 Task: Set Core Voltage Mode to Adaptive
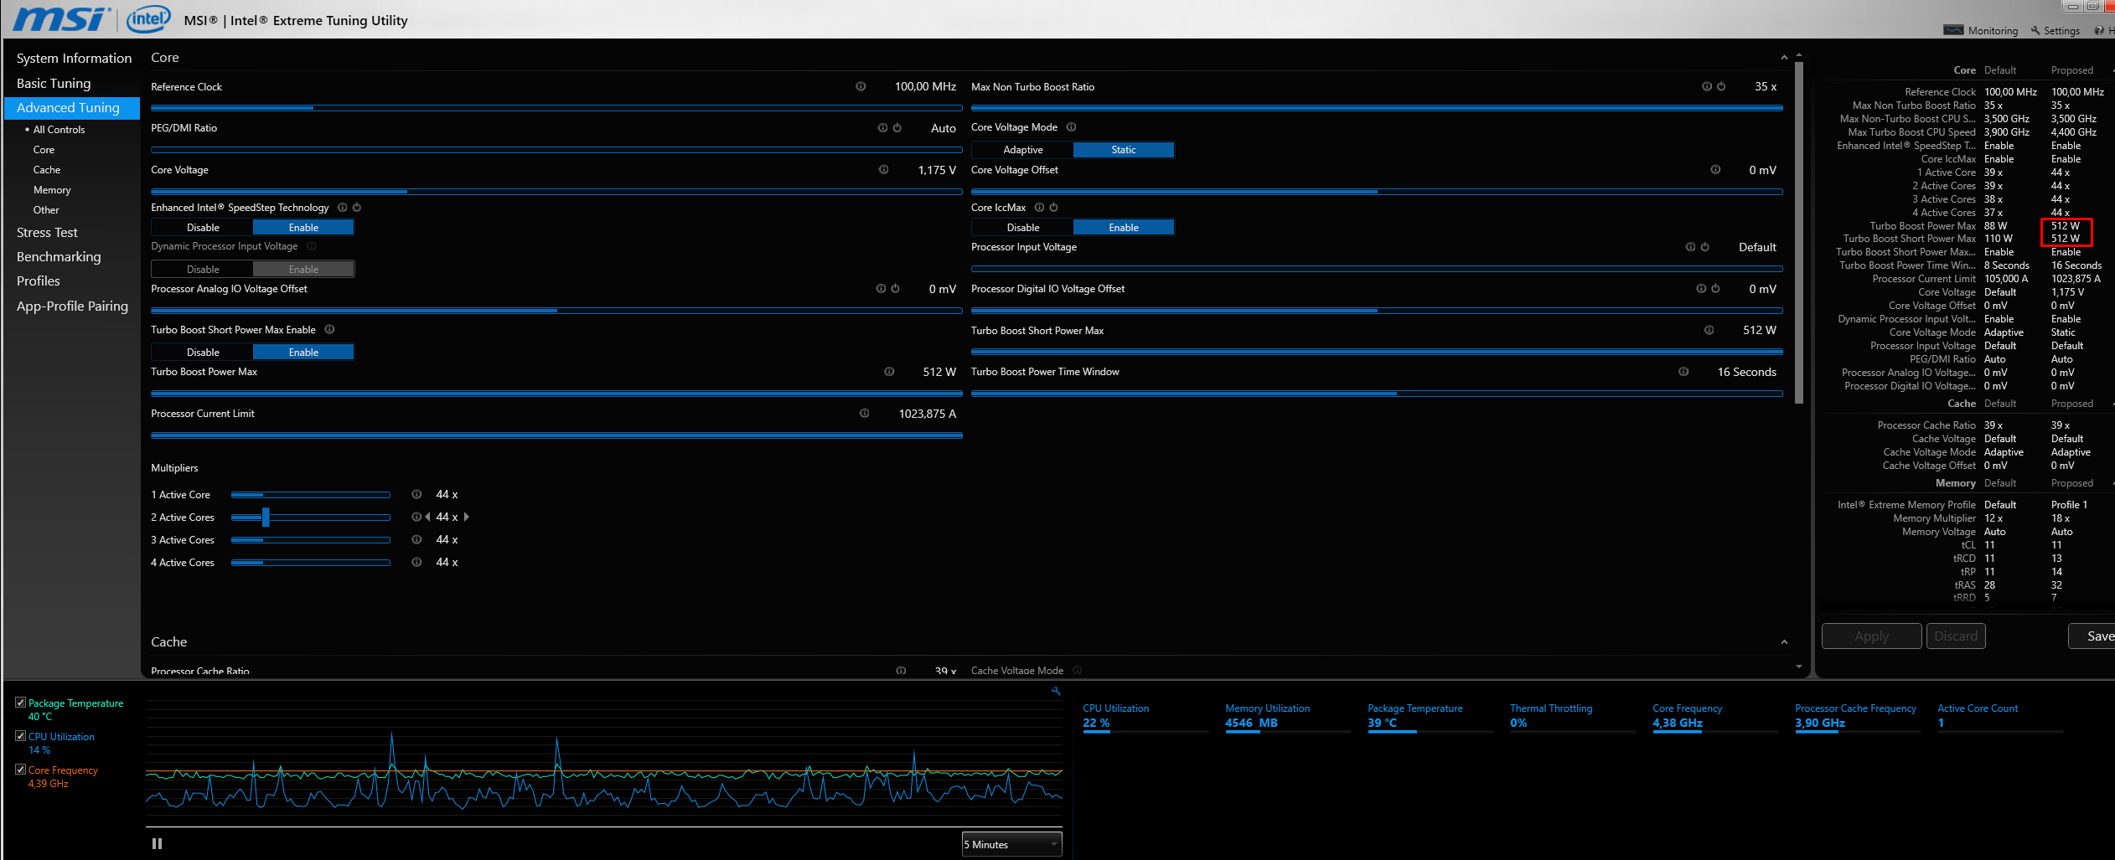1022,150
